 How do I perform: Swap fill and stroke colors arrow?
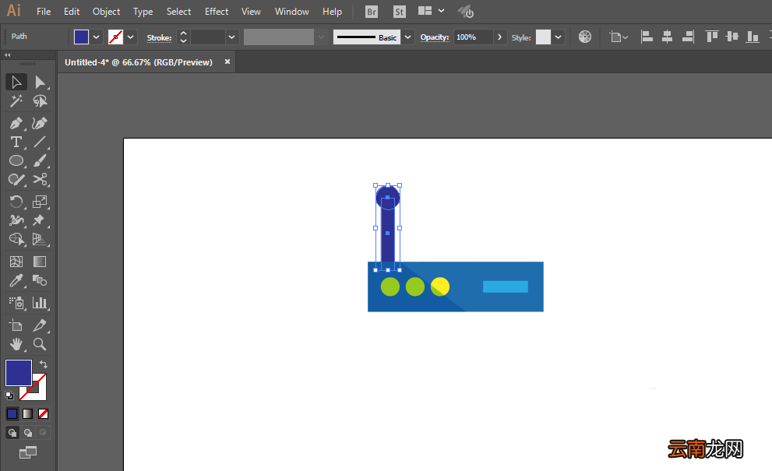(x=44, y=364)
